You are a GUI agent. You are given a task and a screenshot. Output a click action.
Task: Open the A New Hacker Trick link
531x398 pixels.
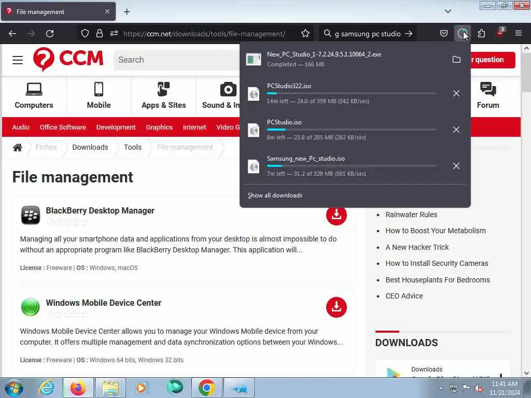pos(417,247)
